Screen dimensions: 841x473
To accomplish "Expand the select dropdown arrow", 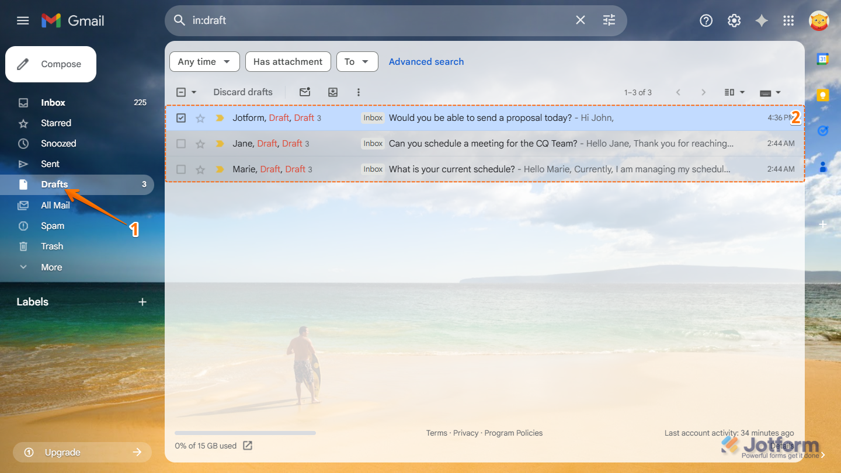I will [x=194, y=92].
